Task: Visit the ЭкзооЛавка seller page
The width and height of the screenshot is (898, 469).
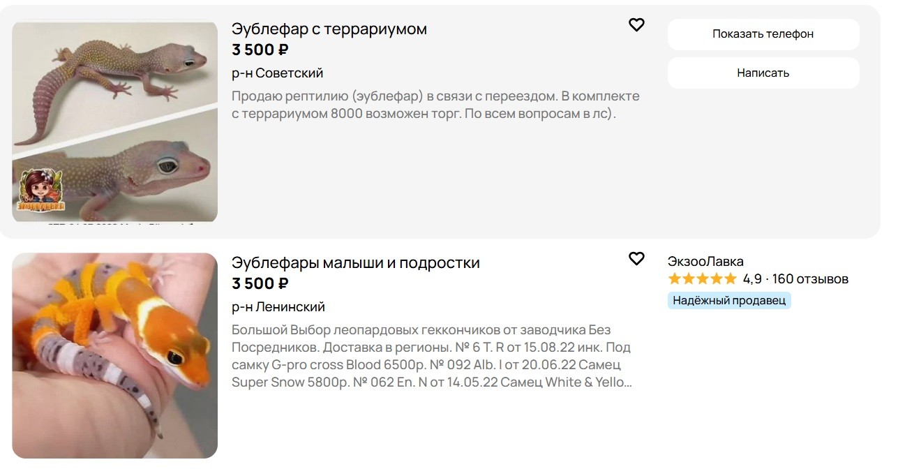Action: 705,262
